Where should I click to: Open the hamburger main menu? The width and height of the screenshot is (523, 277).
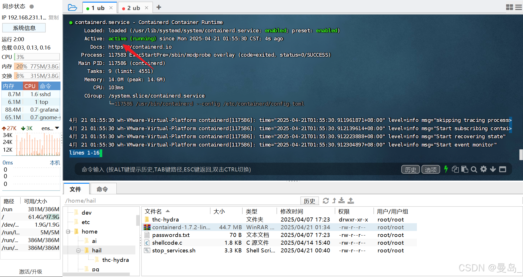tap(519, 7)
